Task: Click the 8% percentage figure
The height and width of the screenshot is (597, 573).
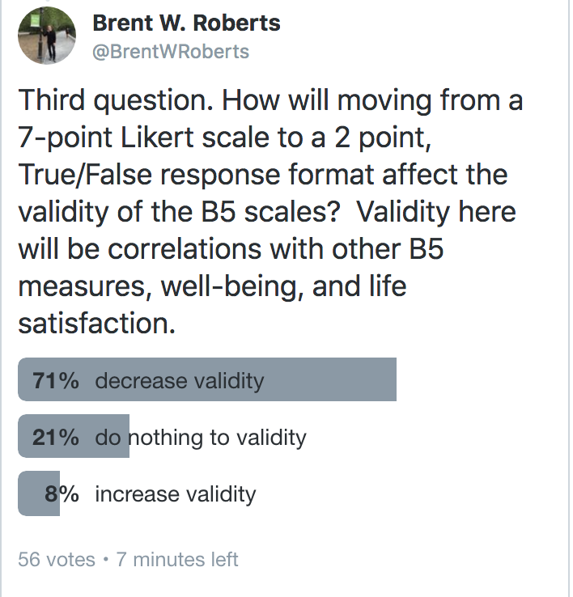Action: tap(62, 493)
